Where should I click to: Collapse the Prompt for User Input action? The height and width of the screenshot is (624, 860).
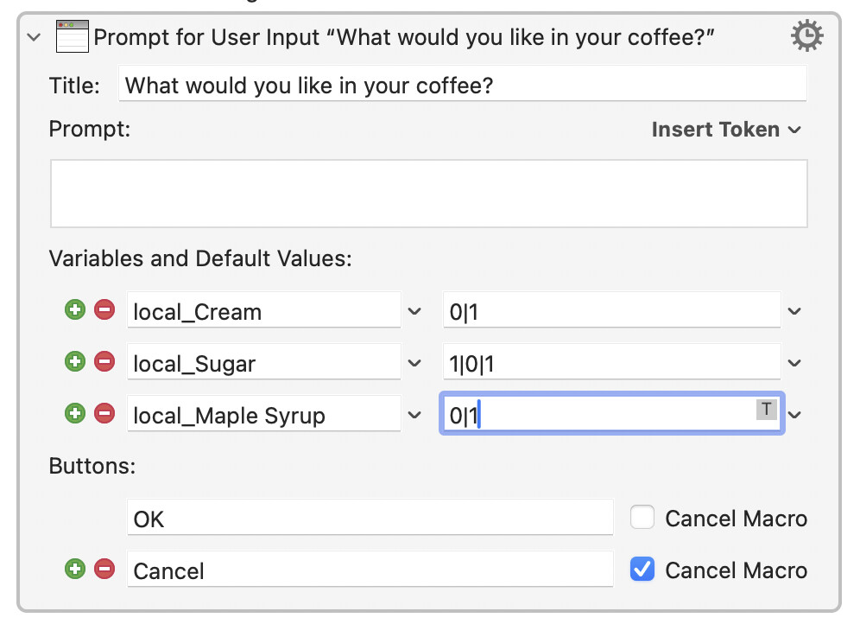pos(34,37)
